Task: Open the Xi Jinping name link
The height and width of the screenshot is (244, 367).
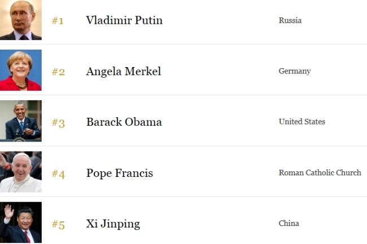Action: click(113, 224)
